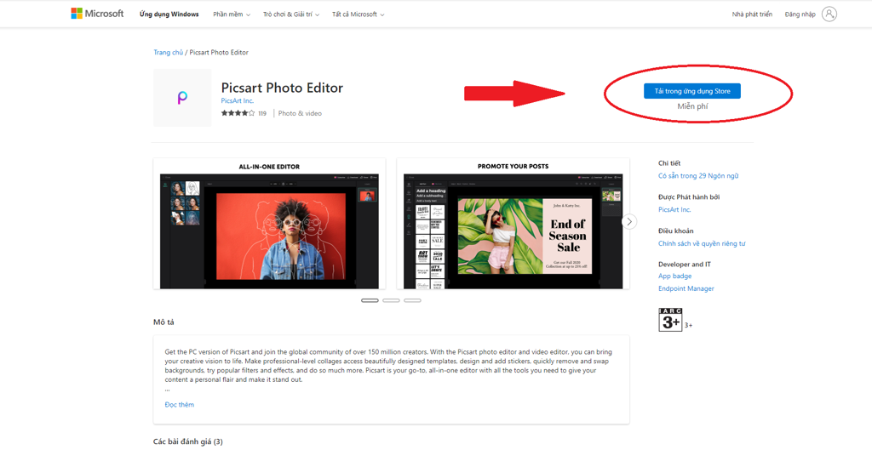This screenshot has height=450, width=872.
Task: Click the Microsoft logo
Action: tap(97, 14)
